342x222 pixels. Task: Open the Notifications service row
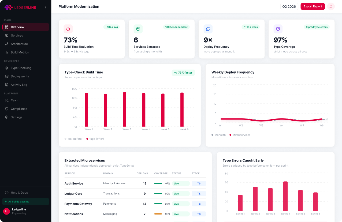click(x=135, y=214)
